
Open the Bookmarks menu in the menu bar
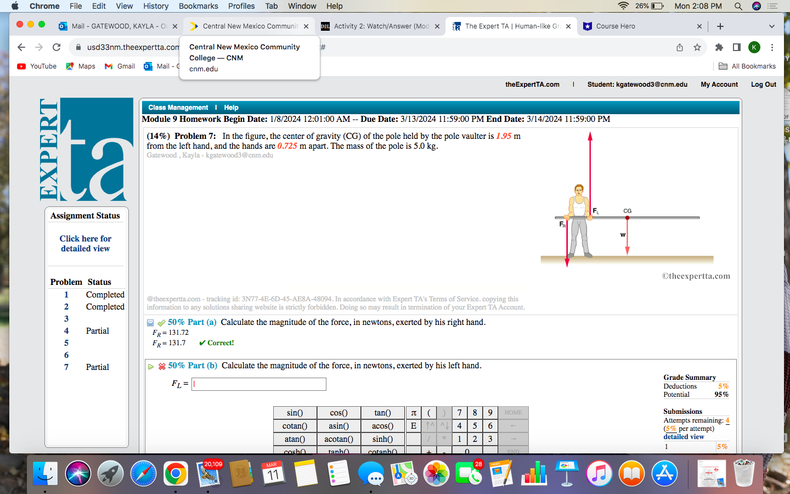[x=199, y=6]
